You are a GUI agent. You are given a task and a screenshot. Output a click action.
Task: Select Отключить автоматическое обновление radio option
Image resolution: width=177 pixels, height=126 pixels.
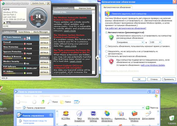tap(106, 56)
